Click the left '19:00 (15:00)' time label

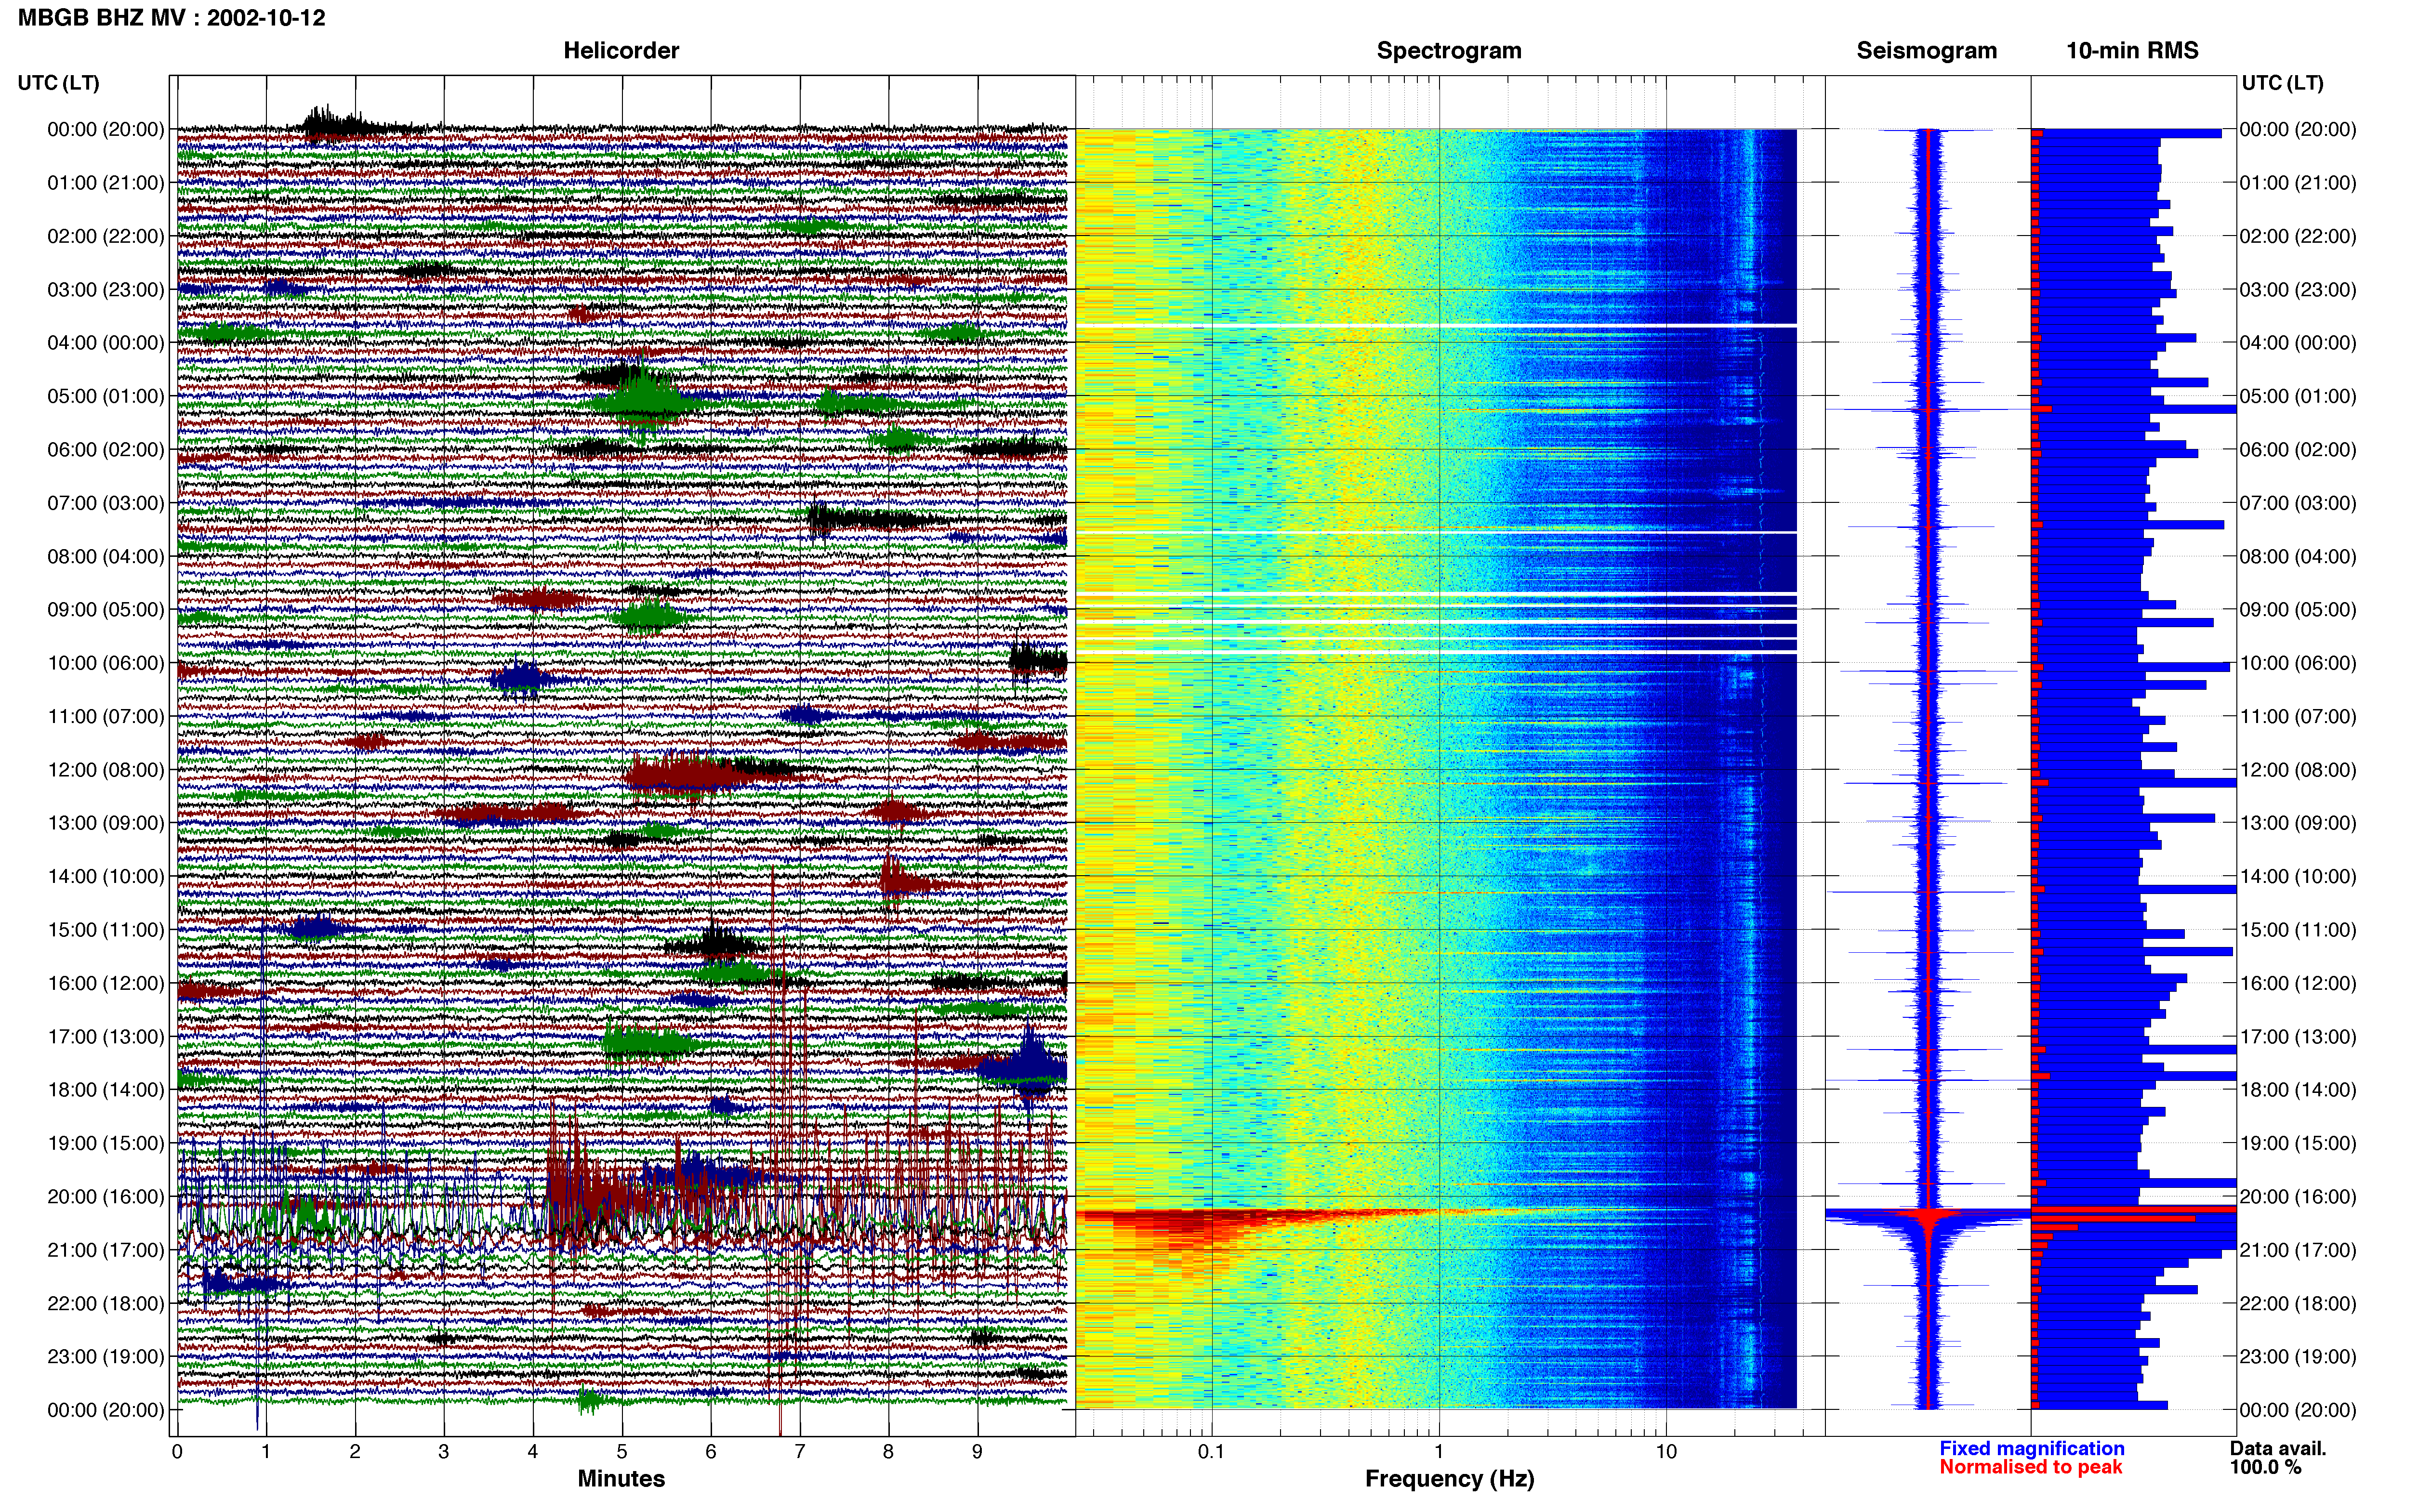[106, 1143]
